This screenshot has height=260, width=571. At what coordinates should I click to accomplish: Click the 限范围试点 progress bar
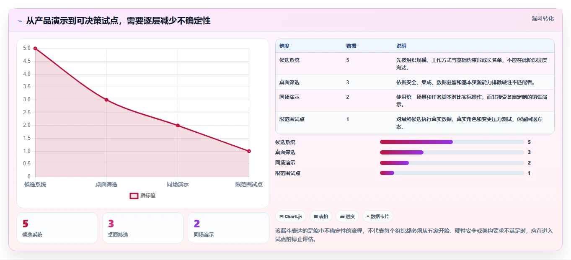click(452, 173)
